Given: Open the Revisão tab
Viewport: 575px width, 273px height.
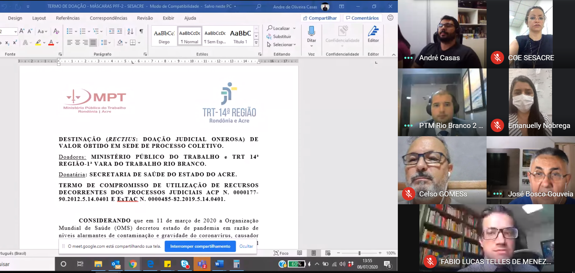Looking at the screenshot, I should click(145, 18).
